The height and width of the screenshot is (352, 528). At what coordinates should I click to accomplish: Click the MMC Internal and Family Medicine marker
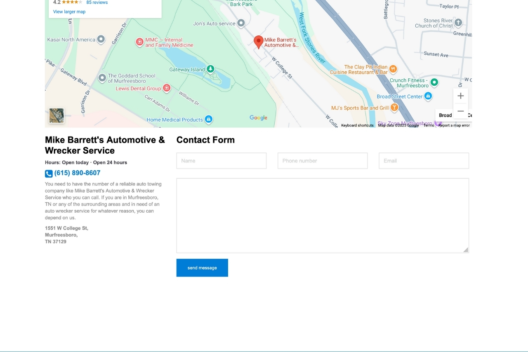pos(140,42)
